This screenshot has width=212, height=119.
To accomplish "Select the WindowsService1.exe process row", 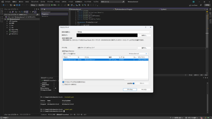I will (105, 60).
